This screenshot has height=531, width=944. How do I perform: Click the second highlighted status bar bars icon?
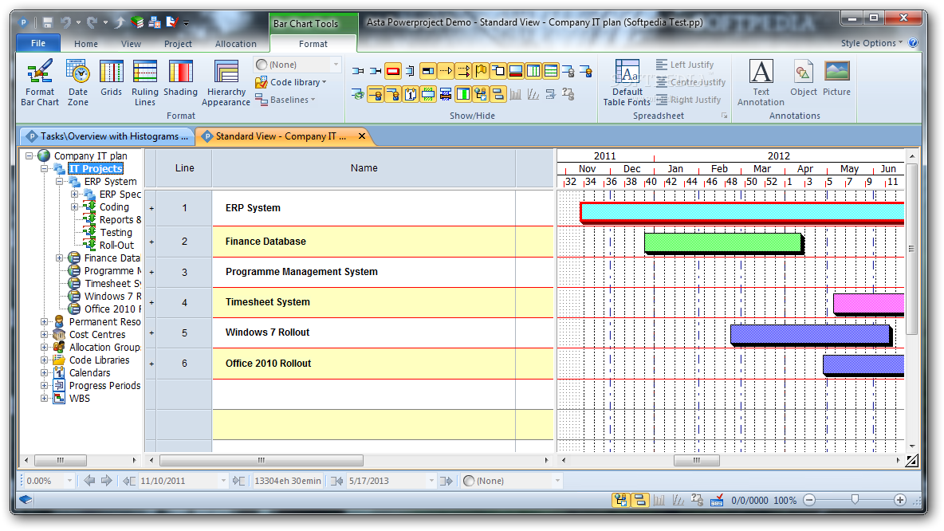[x=639, y=500]
